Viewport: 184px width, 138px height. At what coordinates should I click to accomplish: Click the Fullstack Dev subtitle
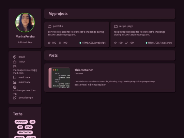coord(25,42)
